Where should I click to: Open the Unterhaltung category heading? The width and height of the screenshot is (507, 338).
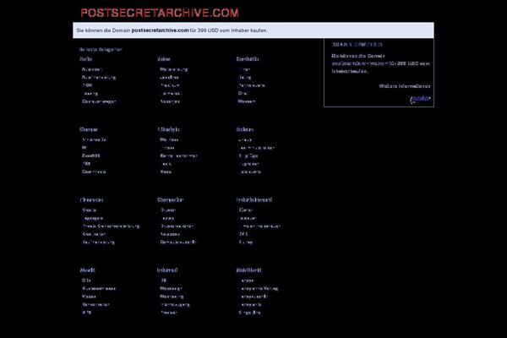coord(253,200)
